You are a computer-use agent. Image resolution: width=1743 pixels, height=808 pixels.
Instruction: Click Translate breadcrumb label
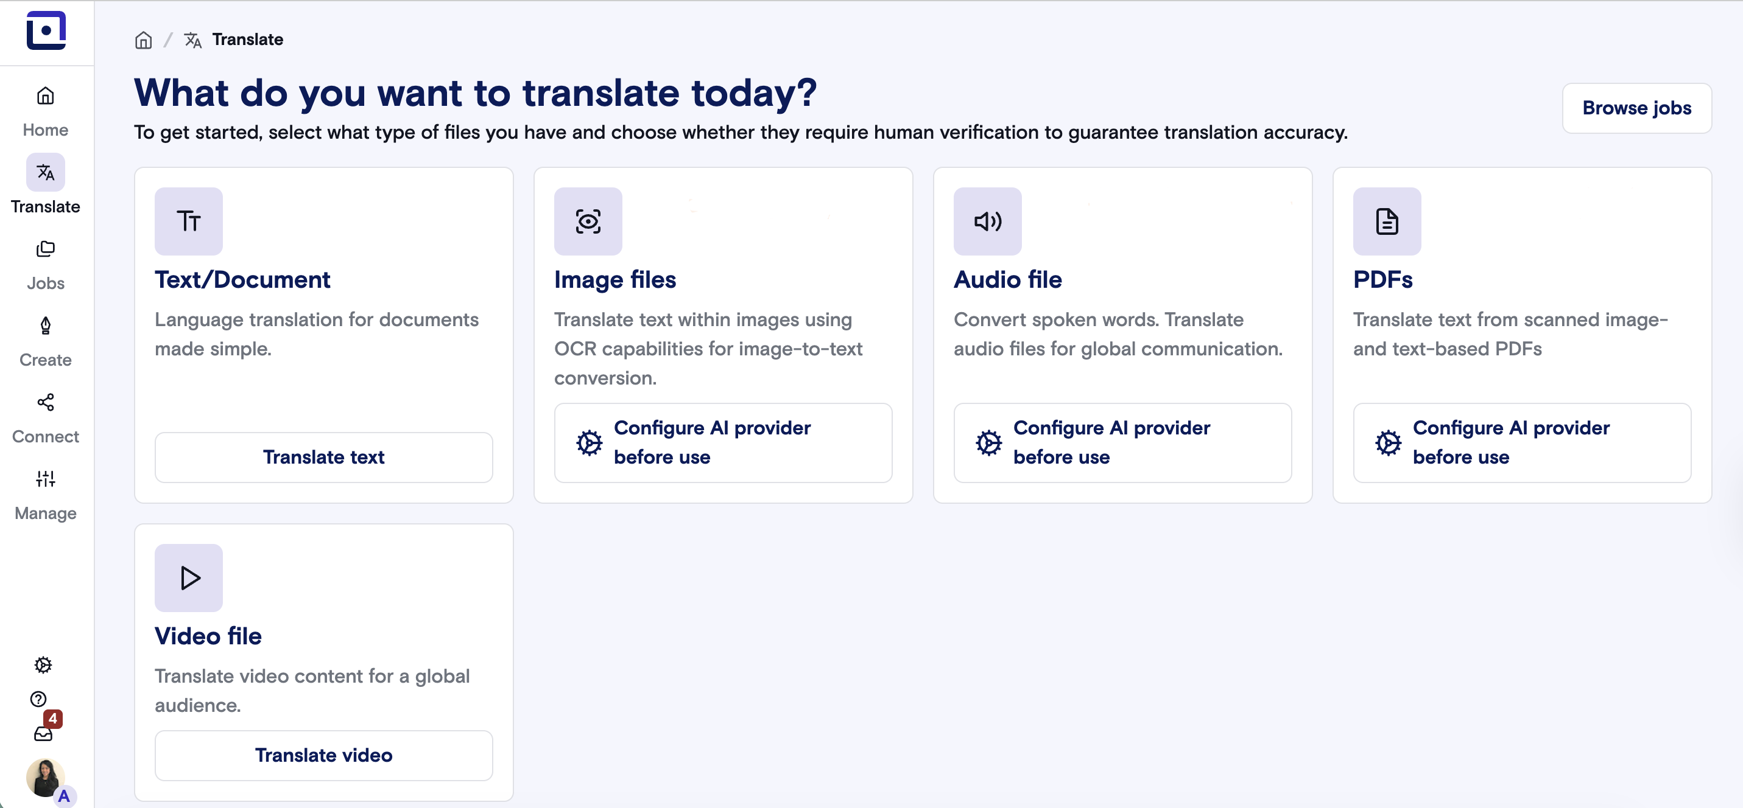247,40
